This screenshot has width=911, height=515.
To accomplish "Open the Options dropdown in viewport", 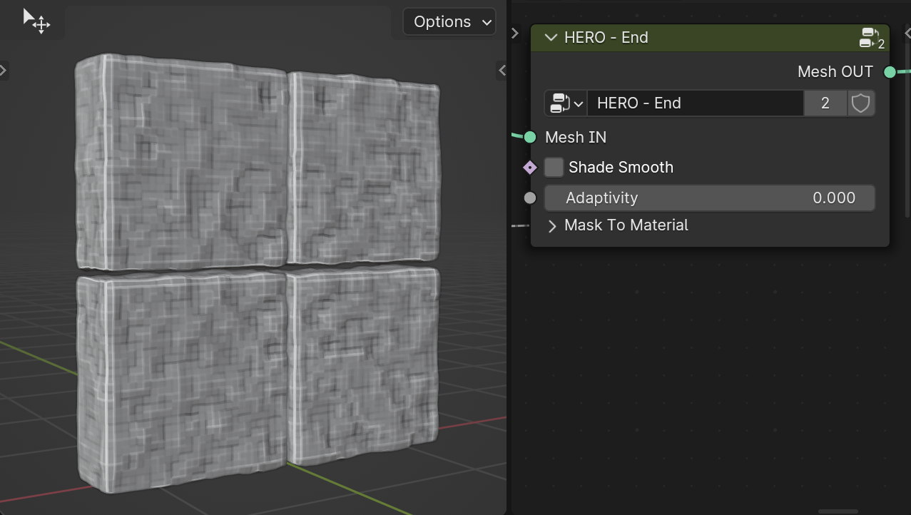I will point(449,21).
